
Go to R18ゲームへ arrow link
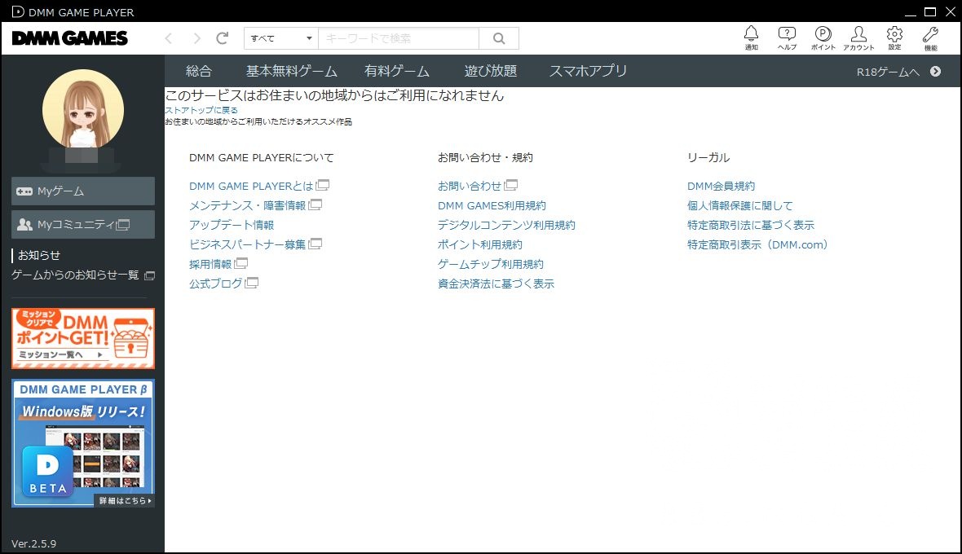[x=898, y=72]
